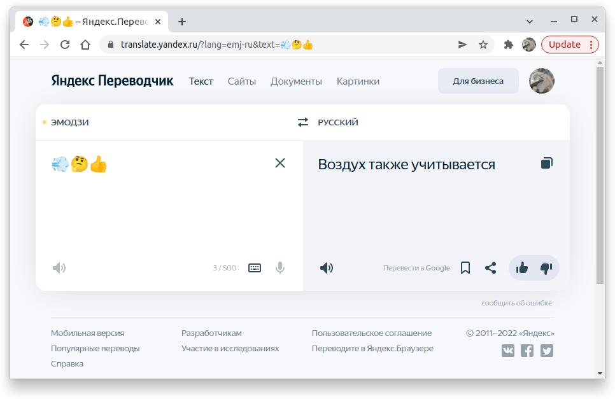Click сообщить об ошибке link
The height and width of the screenshot is (399, 615).
click(x=516, y=303)
